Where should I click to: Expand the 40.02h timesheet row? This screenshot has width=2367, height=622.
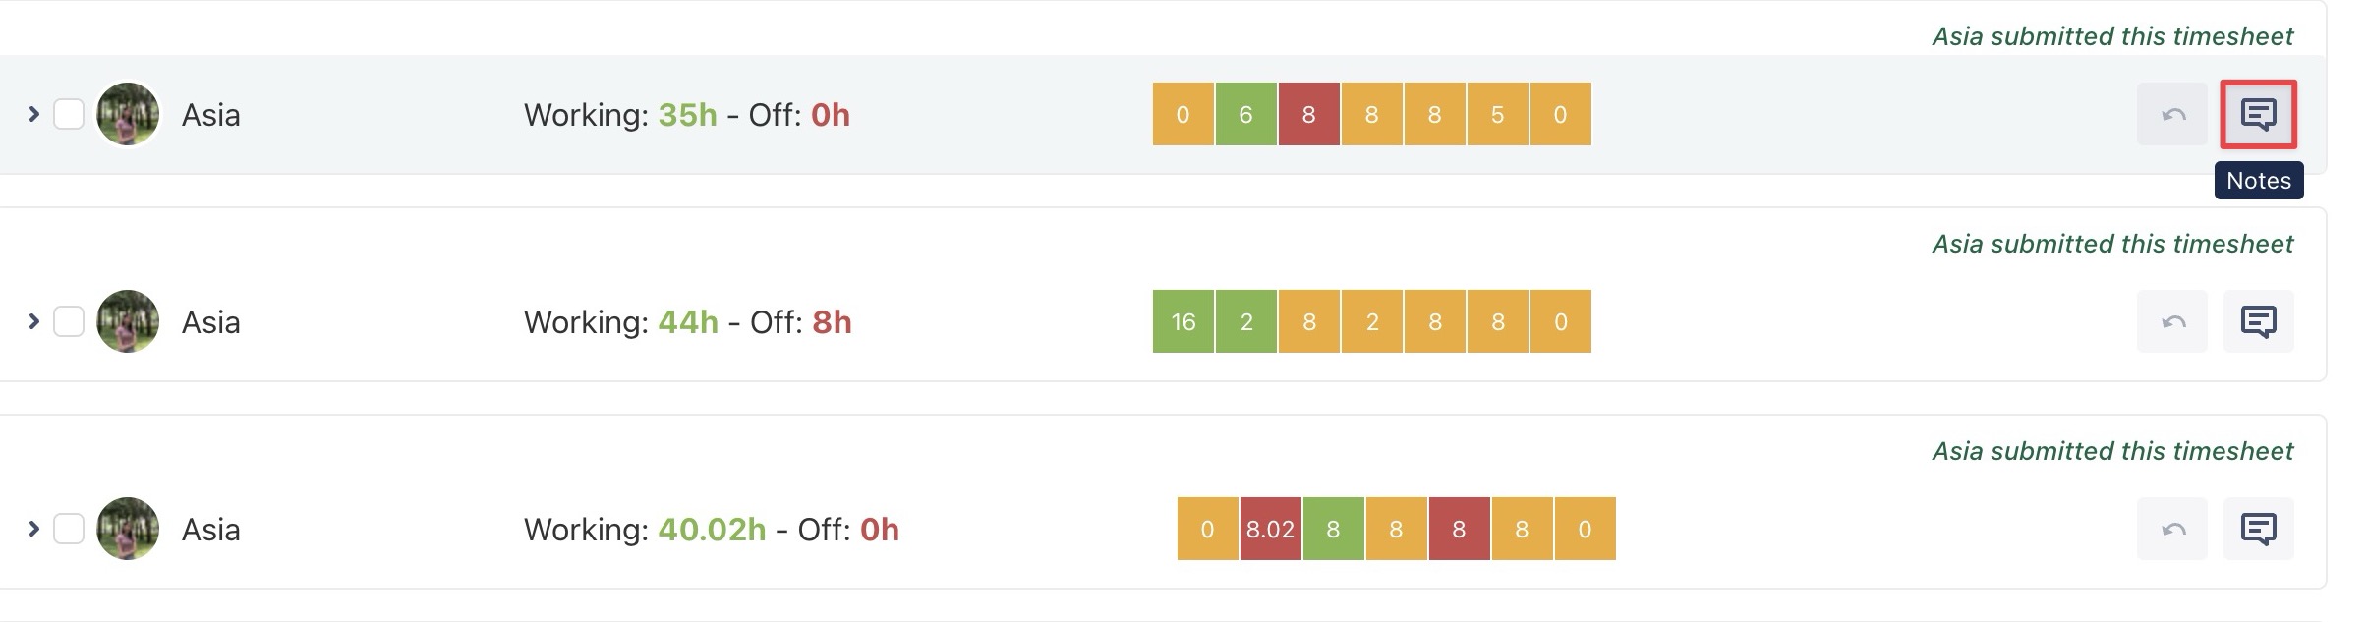(x=33, y=529)
